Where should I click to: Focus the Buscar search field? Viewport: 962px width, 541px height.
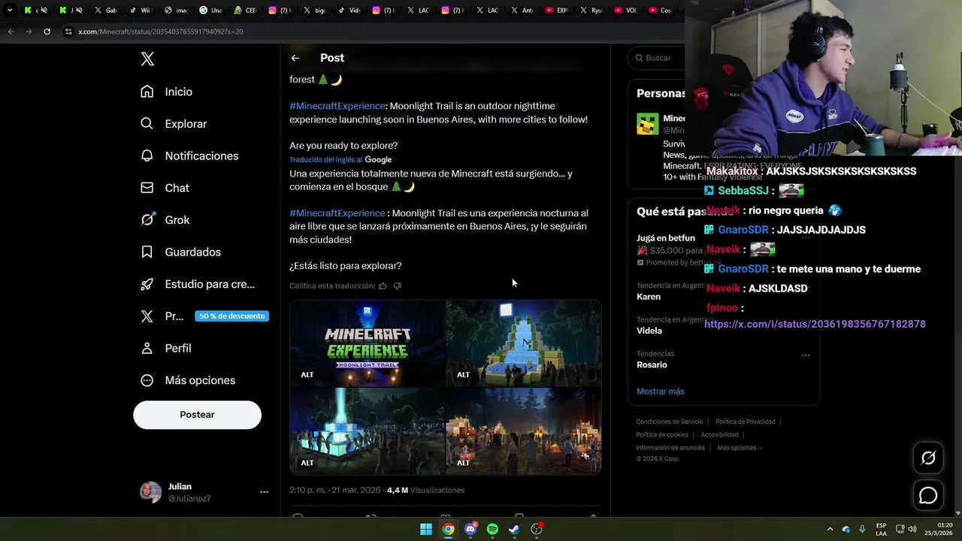(658, 58)
